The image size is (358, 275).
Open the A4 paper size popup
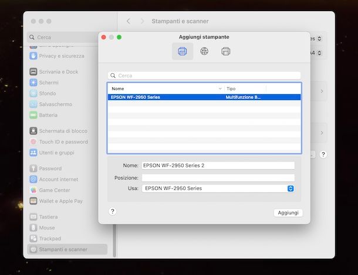tap(319, 53)
